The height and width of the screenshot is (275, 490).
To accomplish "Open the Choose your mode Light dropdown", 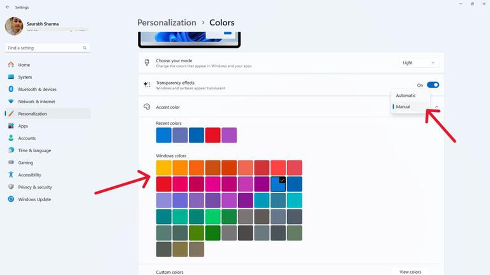I will coord(419,62).
